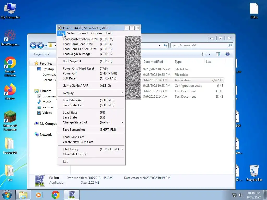Go forward in Explorer window
The image size is (267, 200).
40,45
